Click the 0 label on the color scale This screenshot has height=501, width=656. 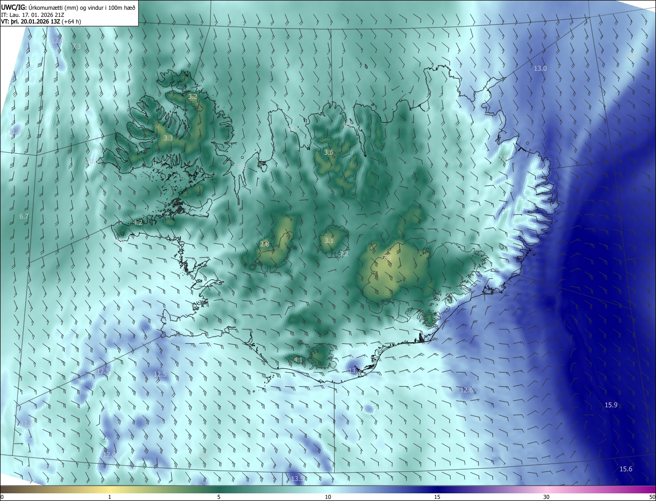(2, 497)
